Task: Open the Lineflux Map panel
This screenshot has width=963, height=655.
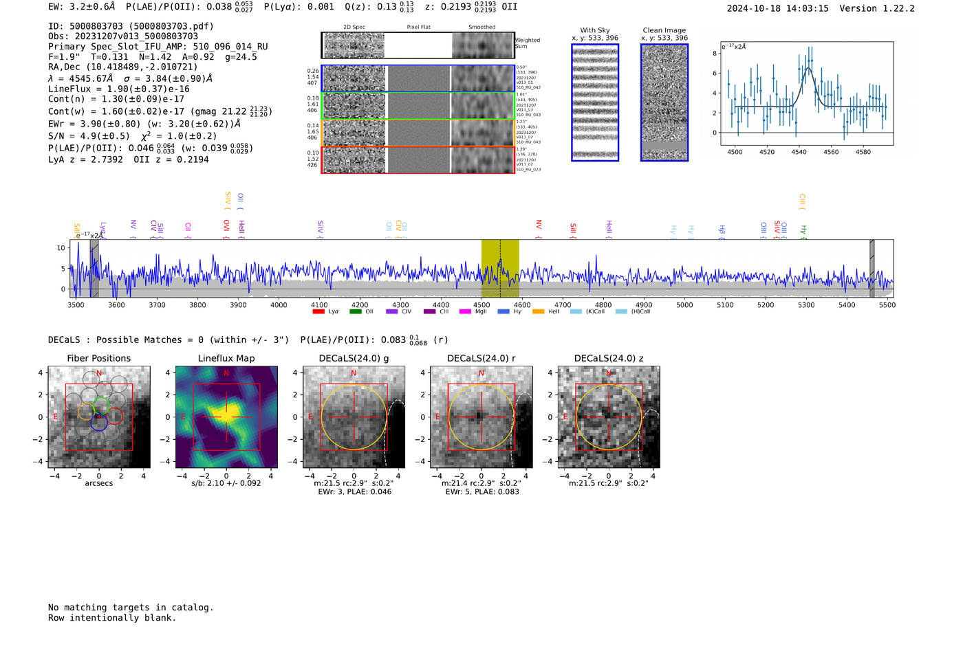Action: [x=226, y=417]
